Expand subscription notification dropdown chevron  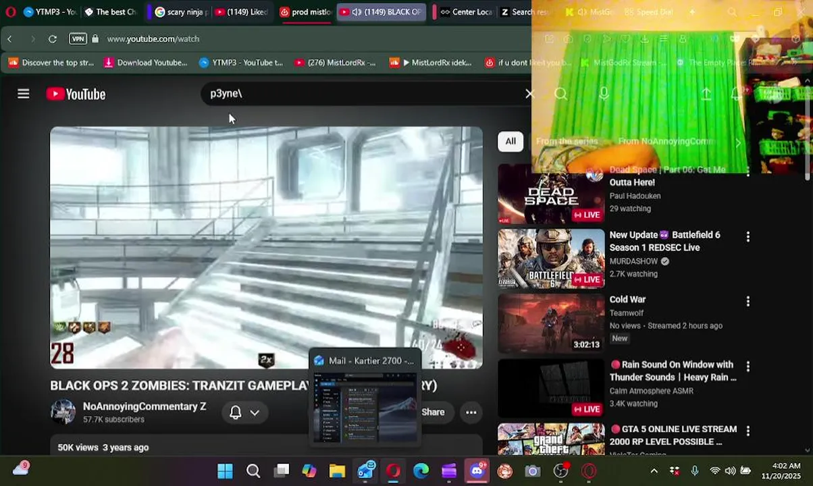[x=255, y=412]
